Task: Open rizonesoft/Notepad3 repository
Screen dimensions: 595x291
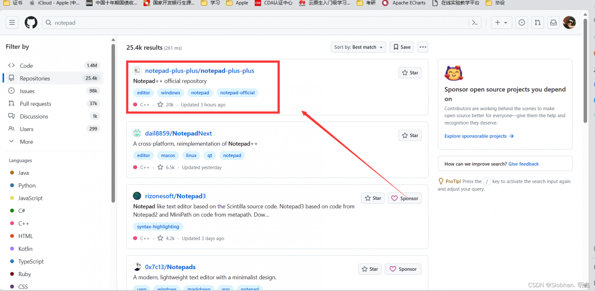Action: [x=175, y=196]
